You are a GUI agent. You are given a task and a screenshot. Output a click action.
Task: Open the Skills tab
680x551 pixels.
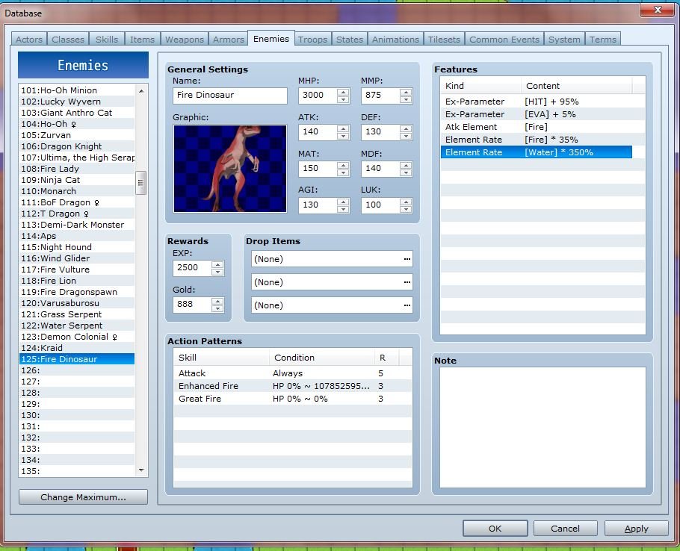tap(107, 40)
